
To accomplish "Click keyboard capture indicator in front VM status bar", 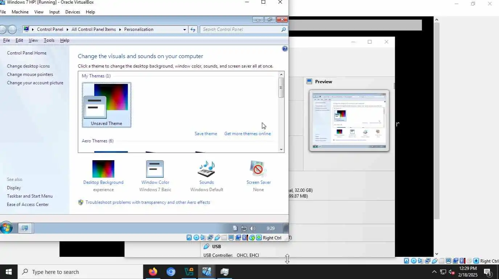I will (259, 238).
